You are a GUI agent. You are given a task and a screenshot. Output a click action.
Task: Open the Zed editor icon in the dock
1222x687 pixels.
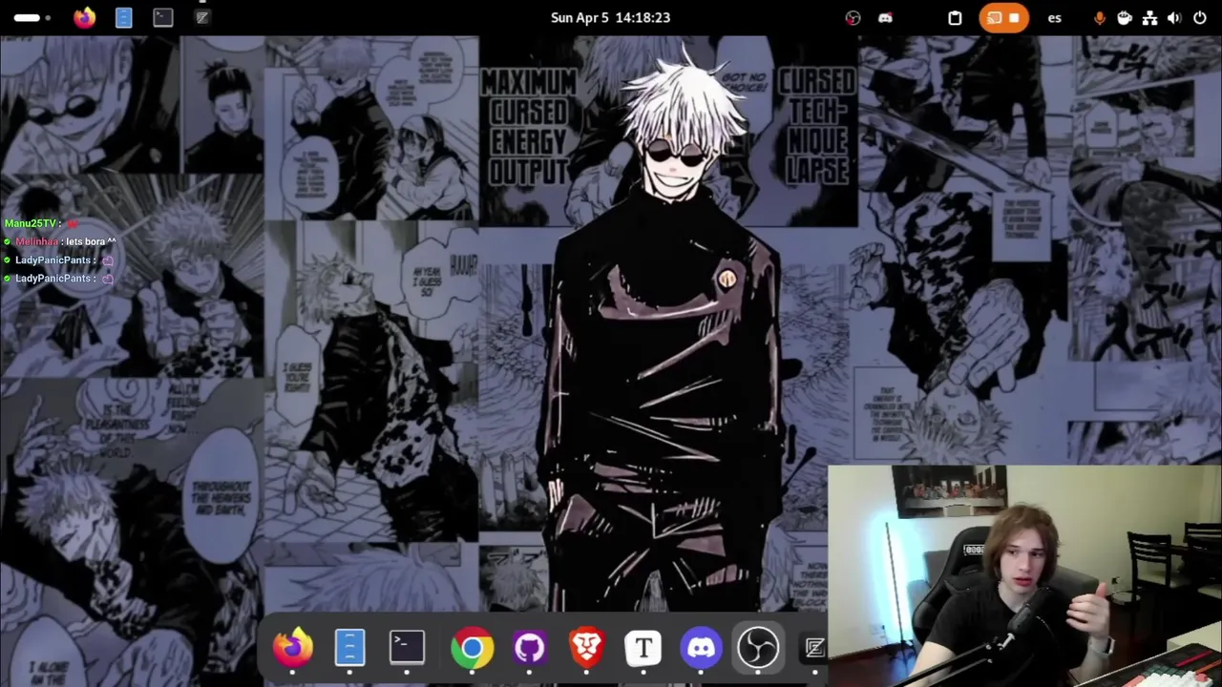(x=814, y=648)
